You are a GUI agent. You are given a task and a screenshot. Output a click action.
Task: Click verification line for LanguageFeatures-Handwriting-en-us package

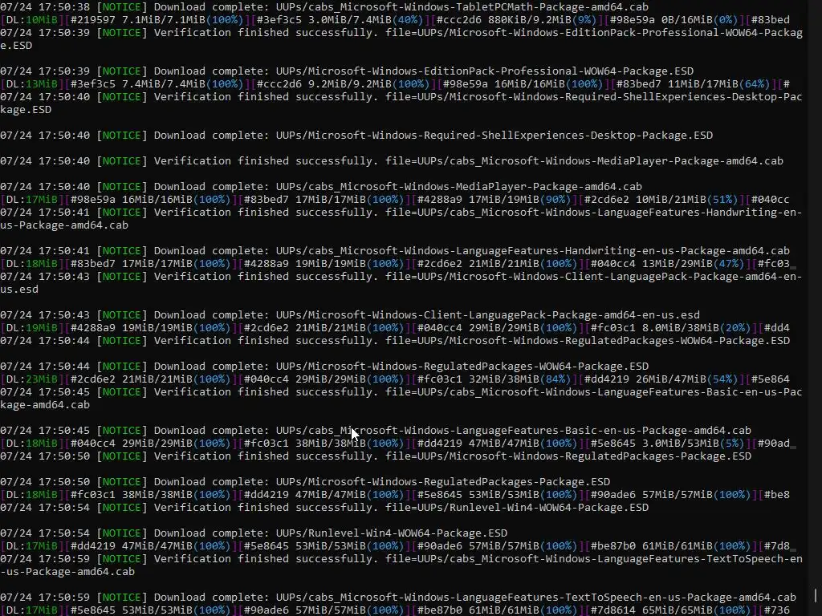click(x=401, y=218)
